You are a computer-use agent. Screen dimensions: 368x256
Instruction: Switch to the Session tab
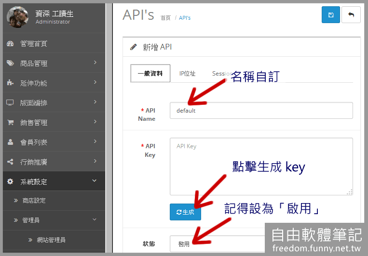pyautogui.click(x=221, y=74)
